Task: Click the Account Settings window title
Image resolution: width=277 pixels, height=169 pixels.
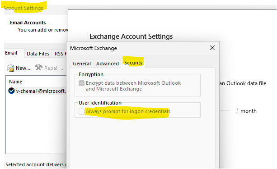Action: (x=23, y=8)
